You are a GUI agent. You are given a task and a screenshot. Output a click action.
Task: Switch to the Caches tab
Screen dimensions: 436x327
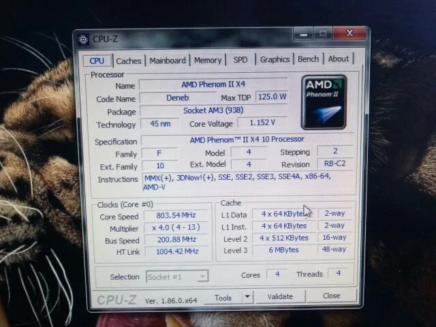click(x=129, y=61)
